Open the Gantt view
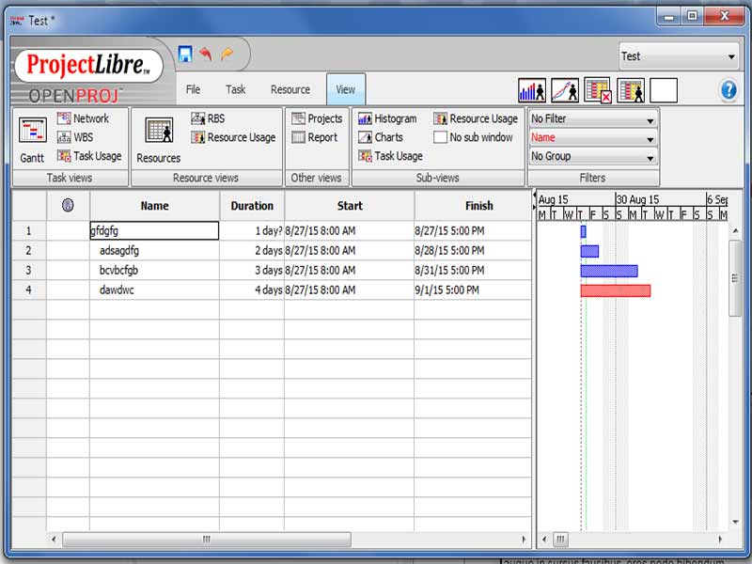Image resolution: width=752 pixels, height=564 pixels. point(31,136)
